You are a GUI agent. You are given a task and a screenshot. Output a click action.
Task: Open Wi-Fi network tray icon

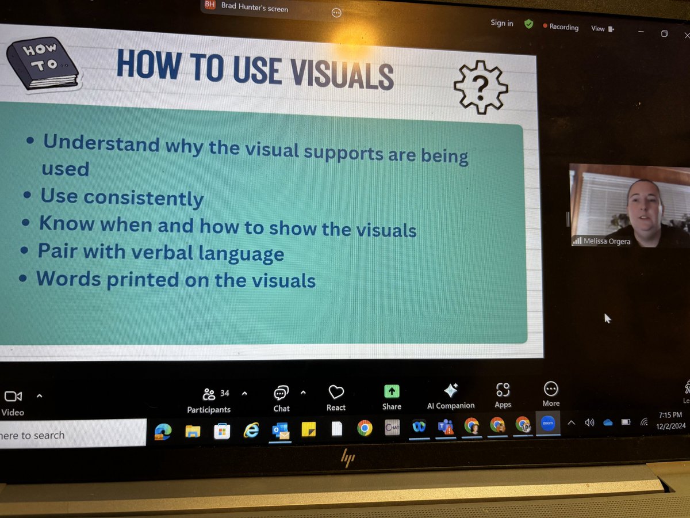(x=646, y=421)
